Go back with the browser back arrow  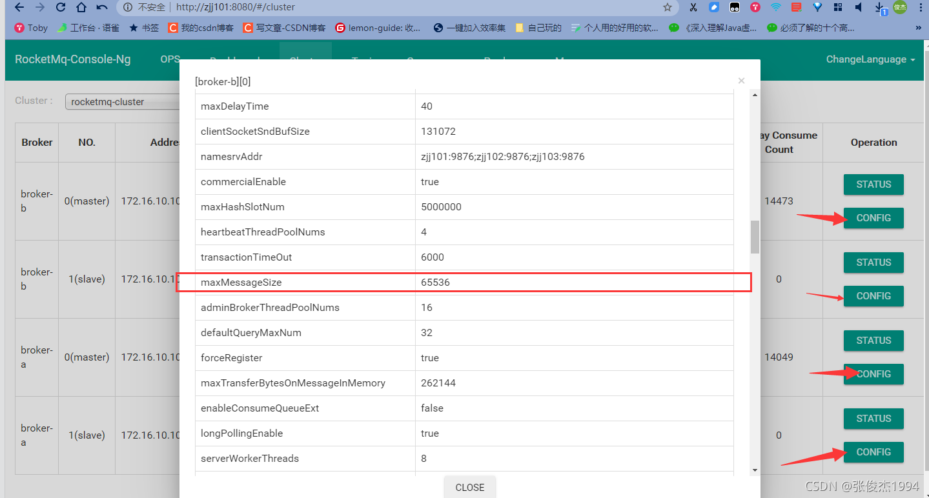click(19, 8)
